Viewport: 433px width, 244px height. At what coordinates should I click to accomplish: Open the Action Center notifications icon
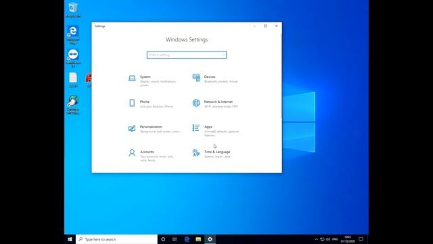coord(361,239)
